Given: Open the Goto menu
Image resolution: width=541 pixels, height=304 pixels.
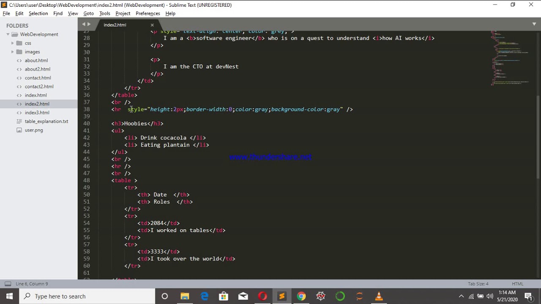Looking at the screenshot, I should pyautogui.click(x=88, y=14).
